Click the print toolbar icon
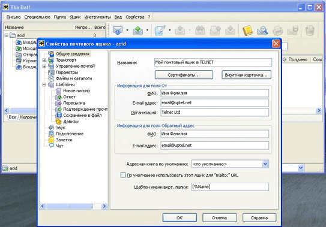Image resolution: width=326 pixels, height=227 pixels. click(x=277, y=31)
